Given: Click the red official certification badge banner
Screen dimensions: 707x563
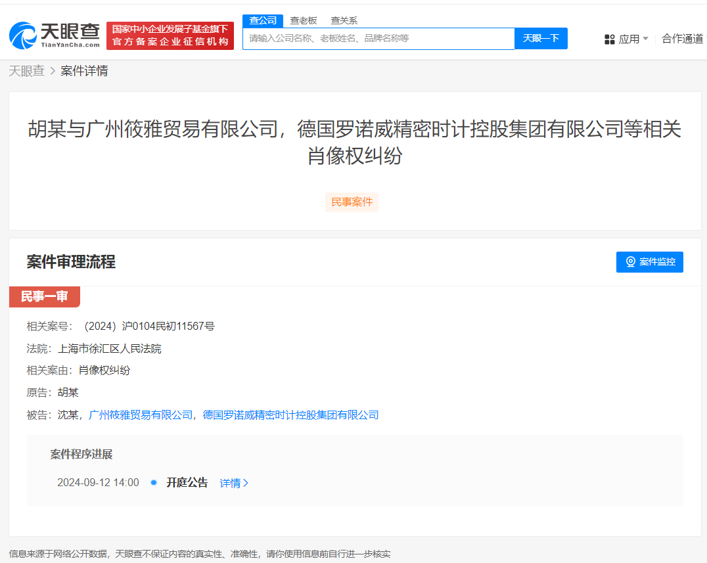Looking at the screenshot, I should (170, 34).
